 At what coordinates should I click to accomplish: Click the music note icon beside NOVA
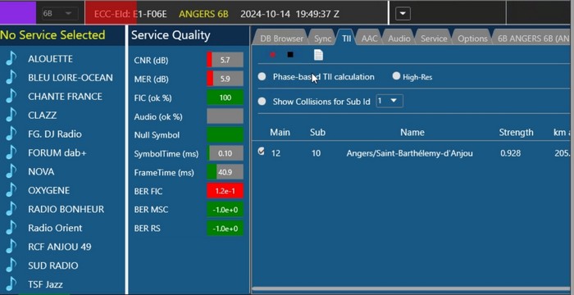[x=11, y=171]
